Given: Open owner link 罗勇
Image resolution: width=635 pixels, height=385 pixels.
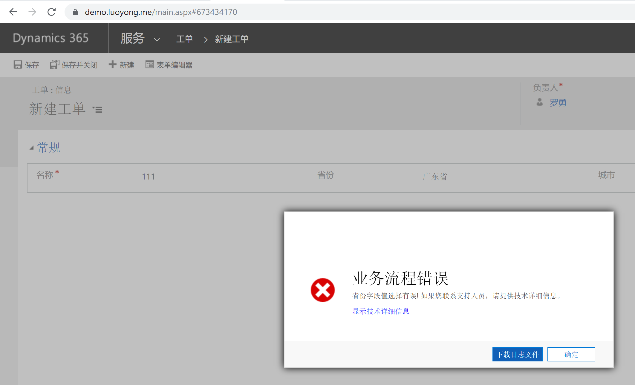Looking at the screenshot, I should 558,103.
